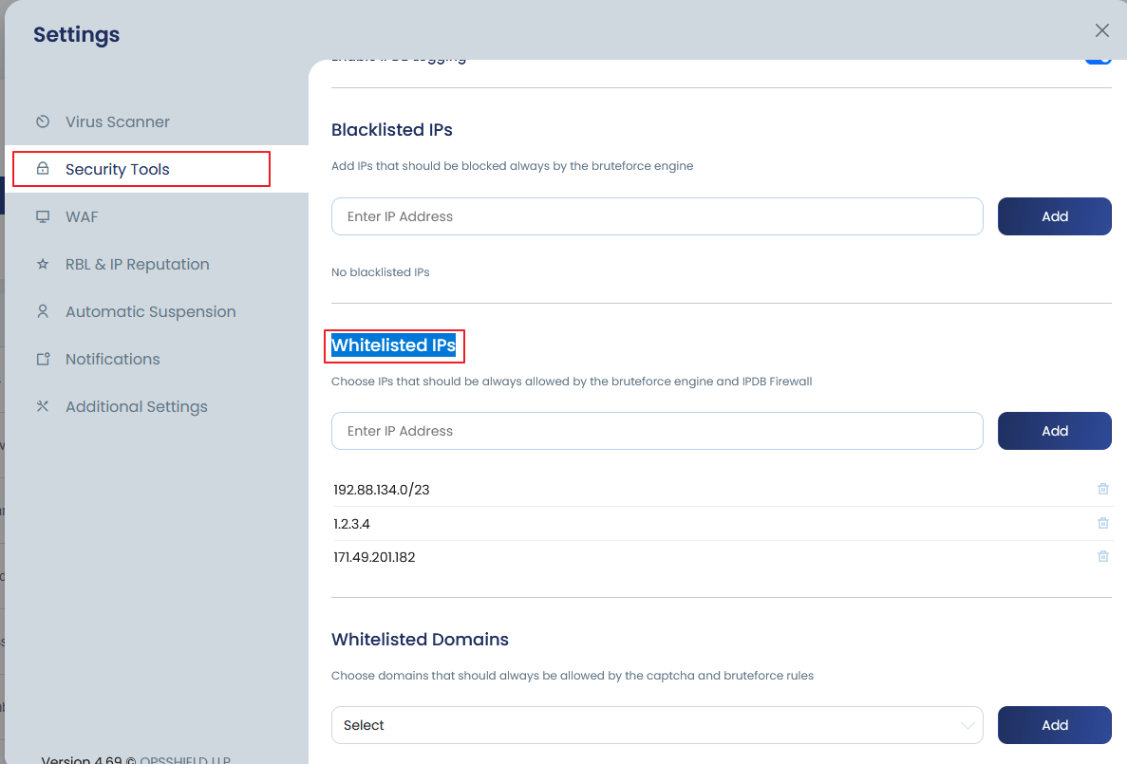Click the Additional Settings tools icon
Image resolution: width=1127 pixels, height=764 pixels.
42,406
